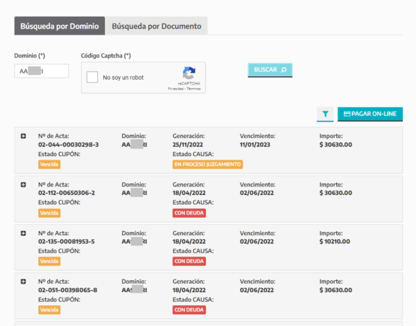Click CON DEUDA badge of acta 02-135-00081953-5

tap(189, 261)
